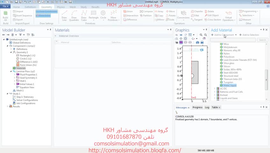
Task: Switch to the Physics ribbon tab
Action: pyautogui.click(x=61, y=7)
